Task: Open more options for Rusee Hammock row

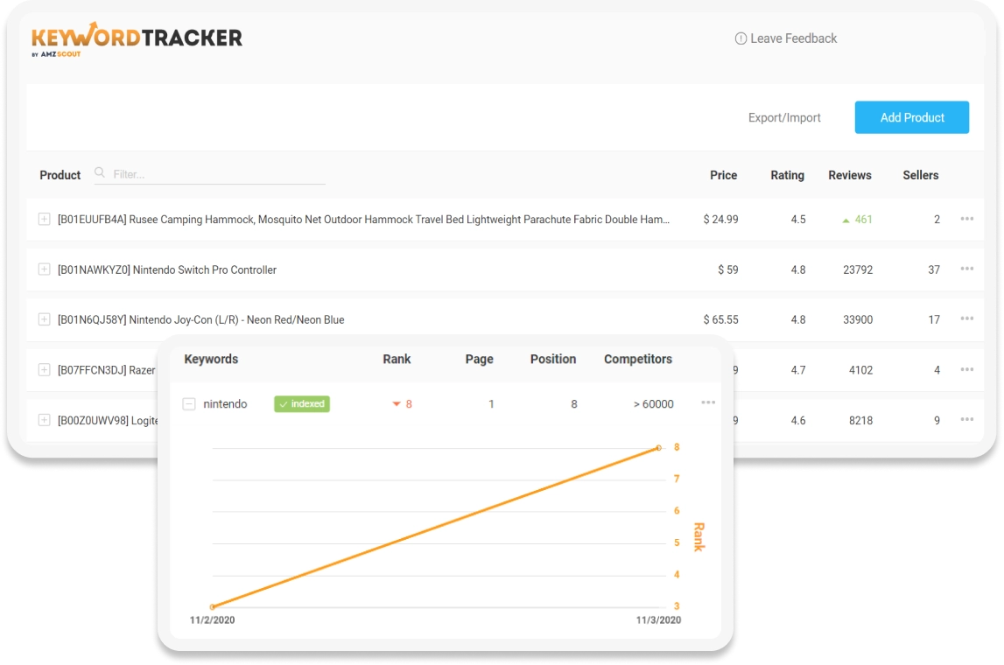Action: [967, 219]
